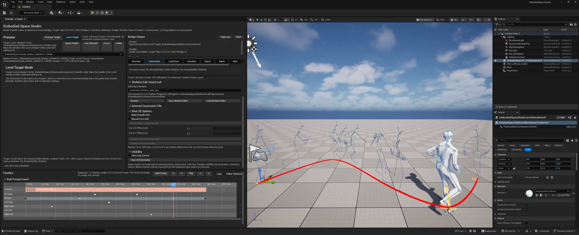
Task: Open the motion selection dropdown EmbodiedSpaceStudio_Motion
Action: 63,54
